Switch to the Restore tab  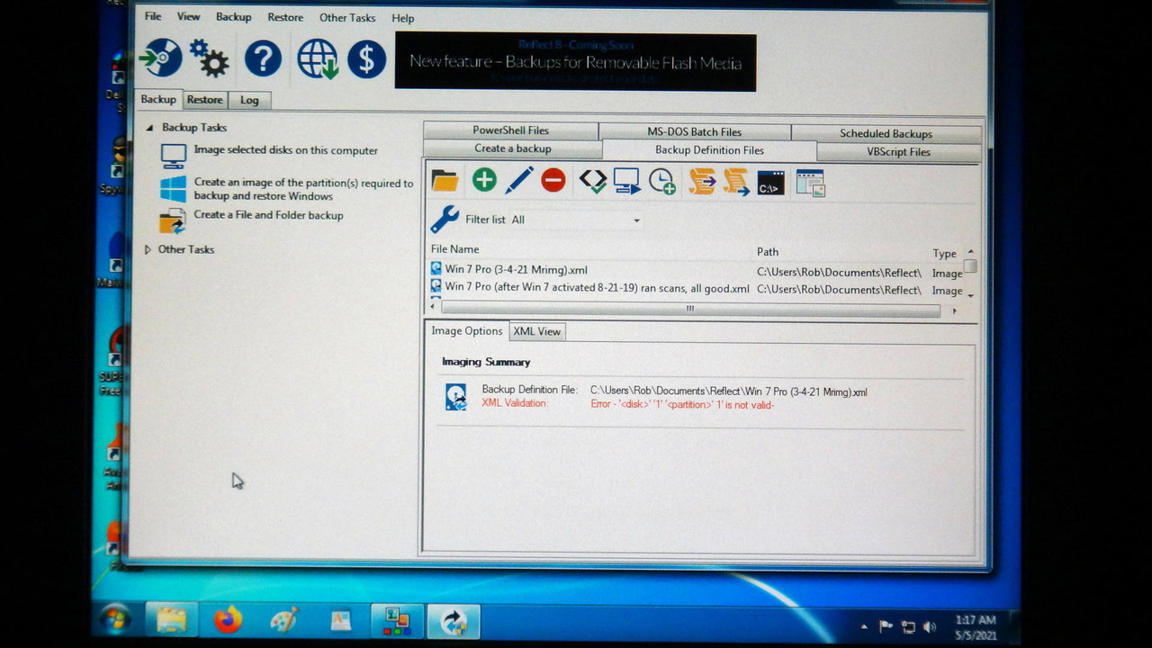pyautogui.click(x=205, y=100)
